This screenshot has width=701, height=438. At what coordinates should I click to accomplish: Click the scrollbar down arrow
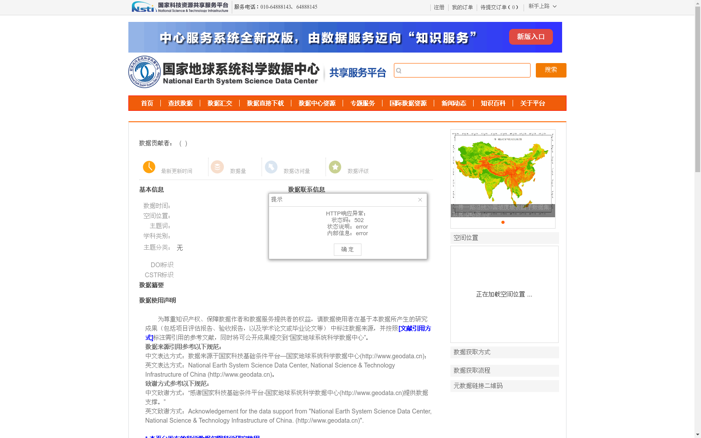tap(697, 434)
